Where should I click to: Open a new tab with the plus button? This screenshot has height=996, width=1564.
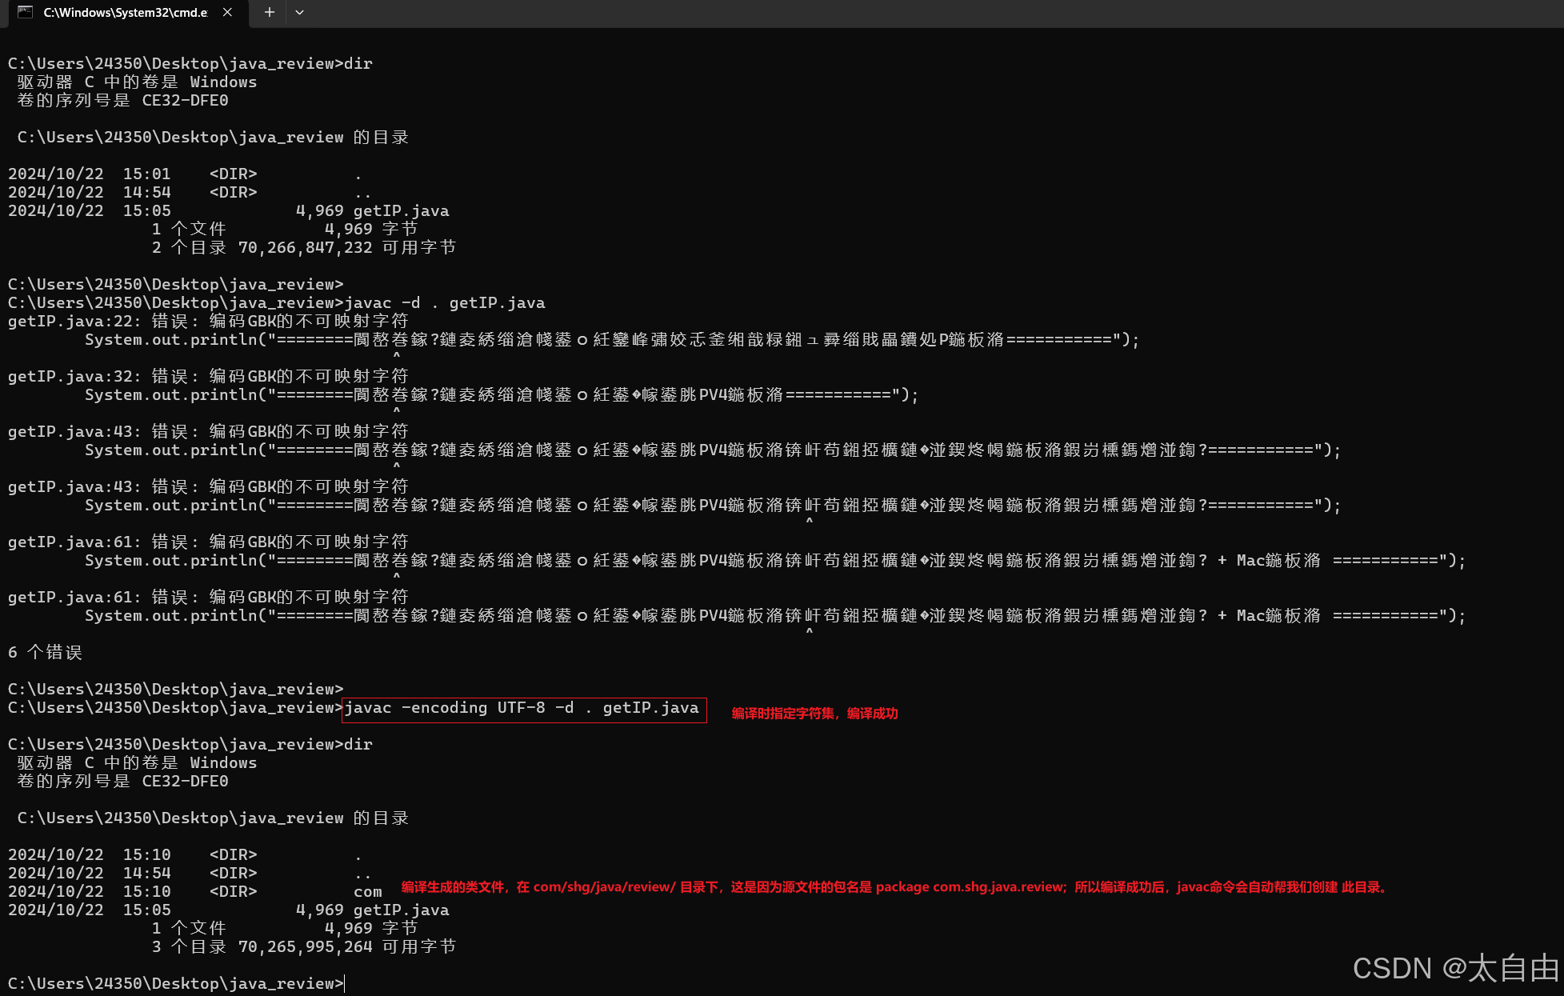[269, 12]
